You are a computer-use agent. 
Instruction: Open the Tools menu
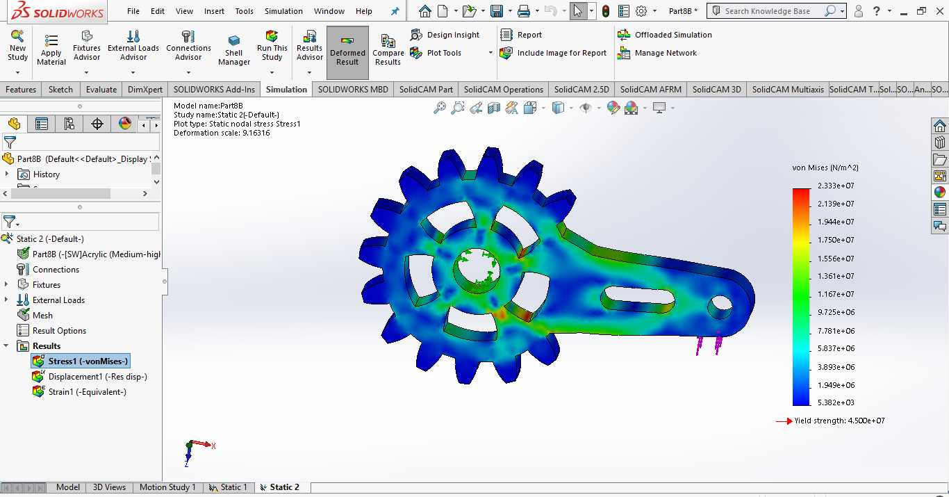pos(245,11)
